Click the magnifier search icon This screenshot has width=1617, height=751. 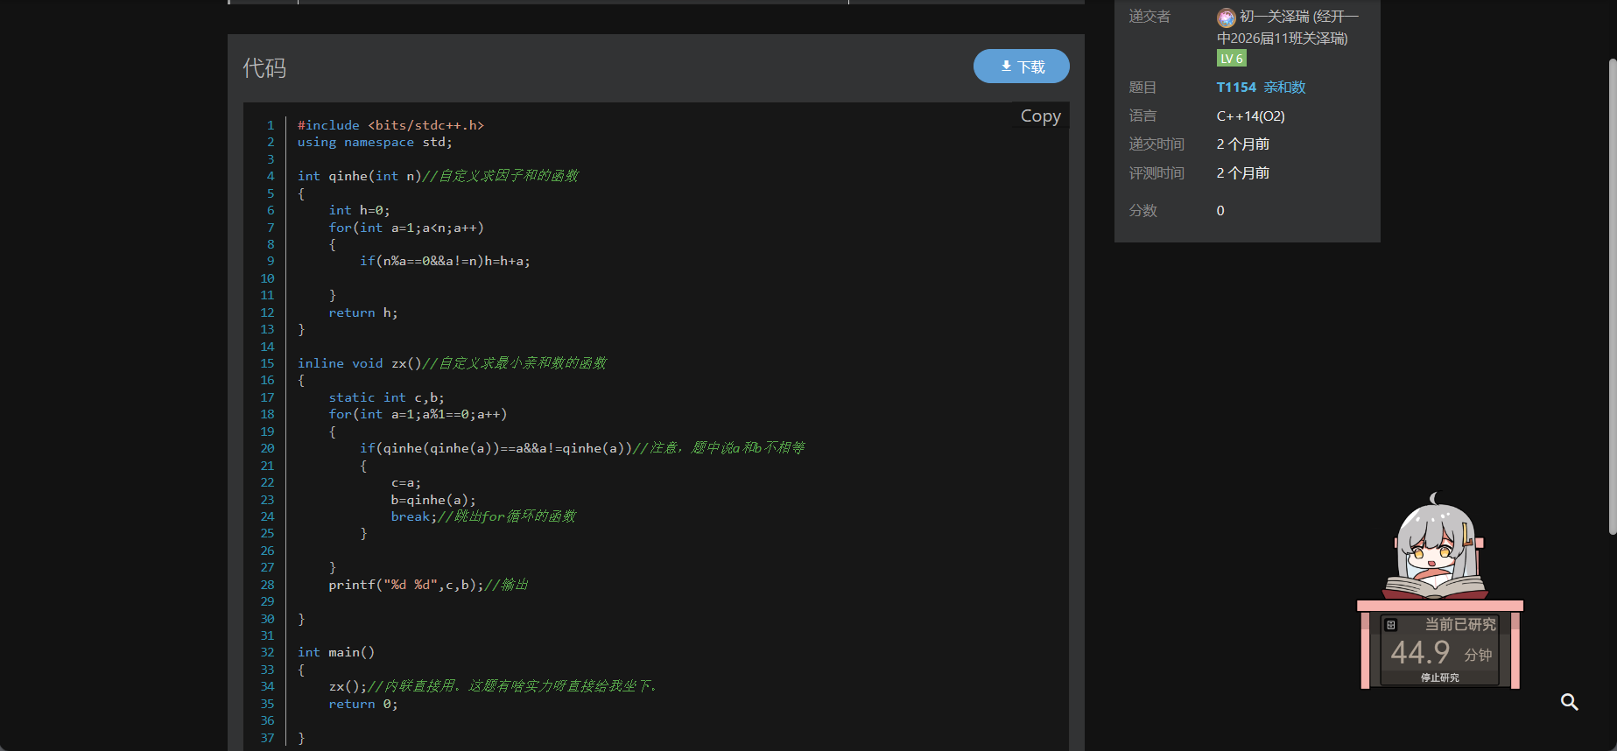pyautogui.click(x=1569, y=702)
